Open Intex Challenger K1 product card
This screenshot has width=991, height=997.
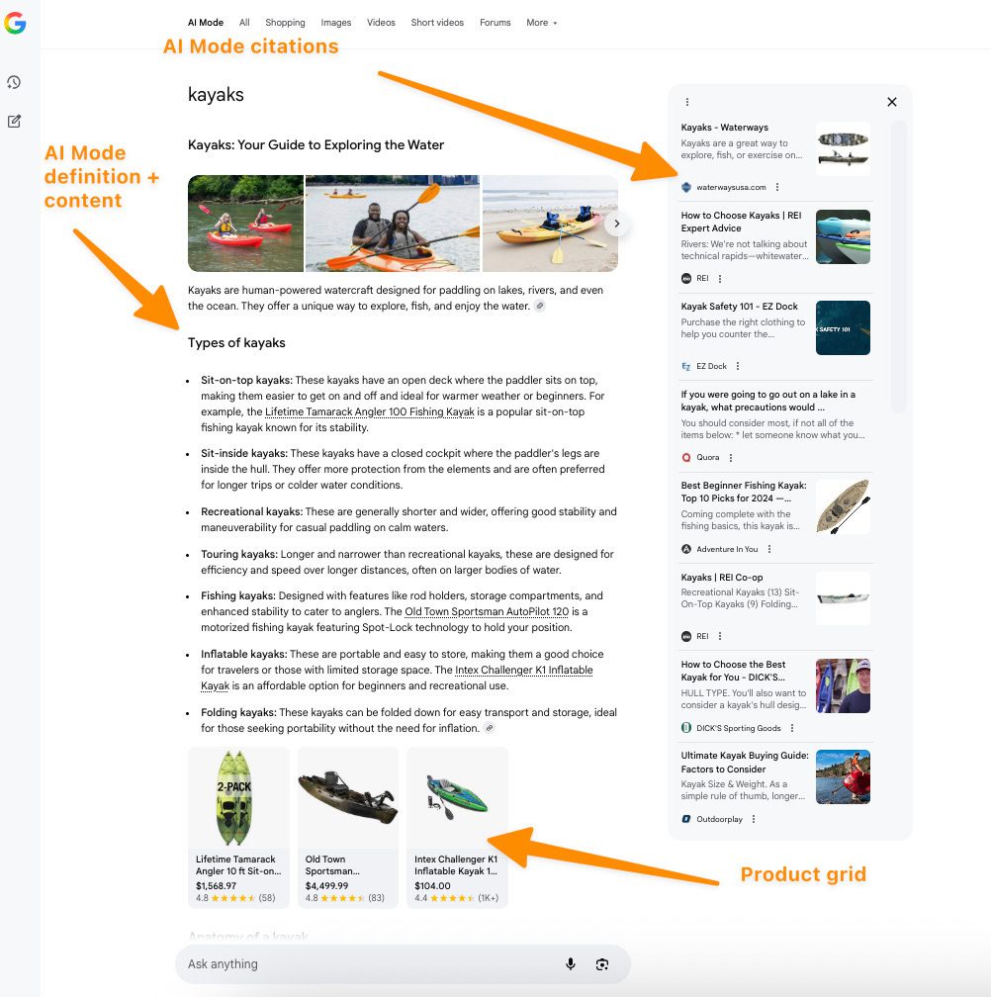click(457, 827)
